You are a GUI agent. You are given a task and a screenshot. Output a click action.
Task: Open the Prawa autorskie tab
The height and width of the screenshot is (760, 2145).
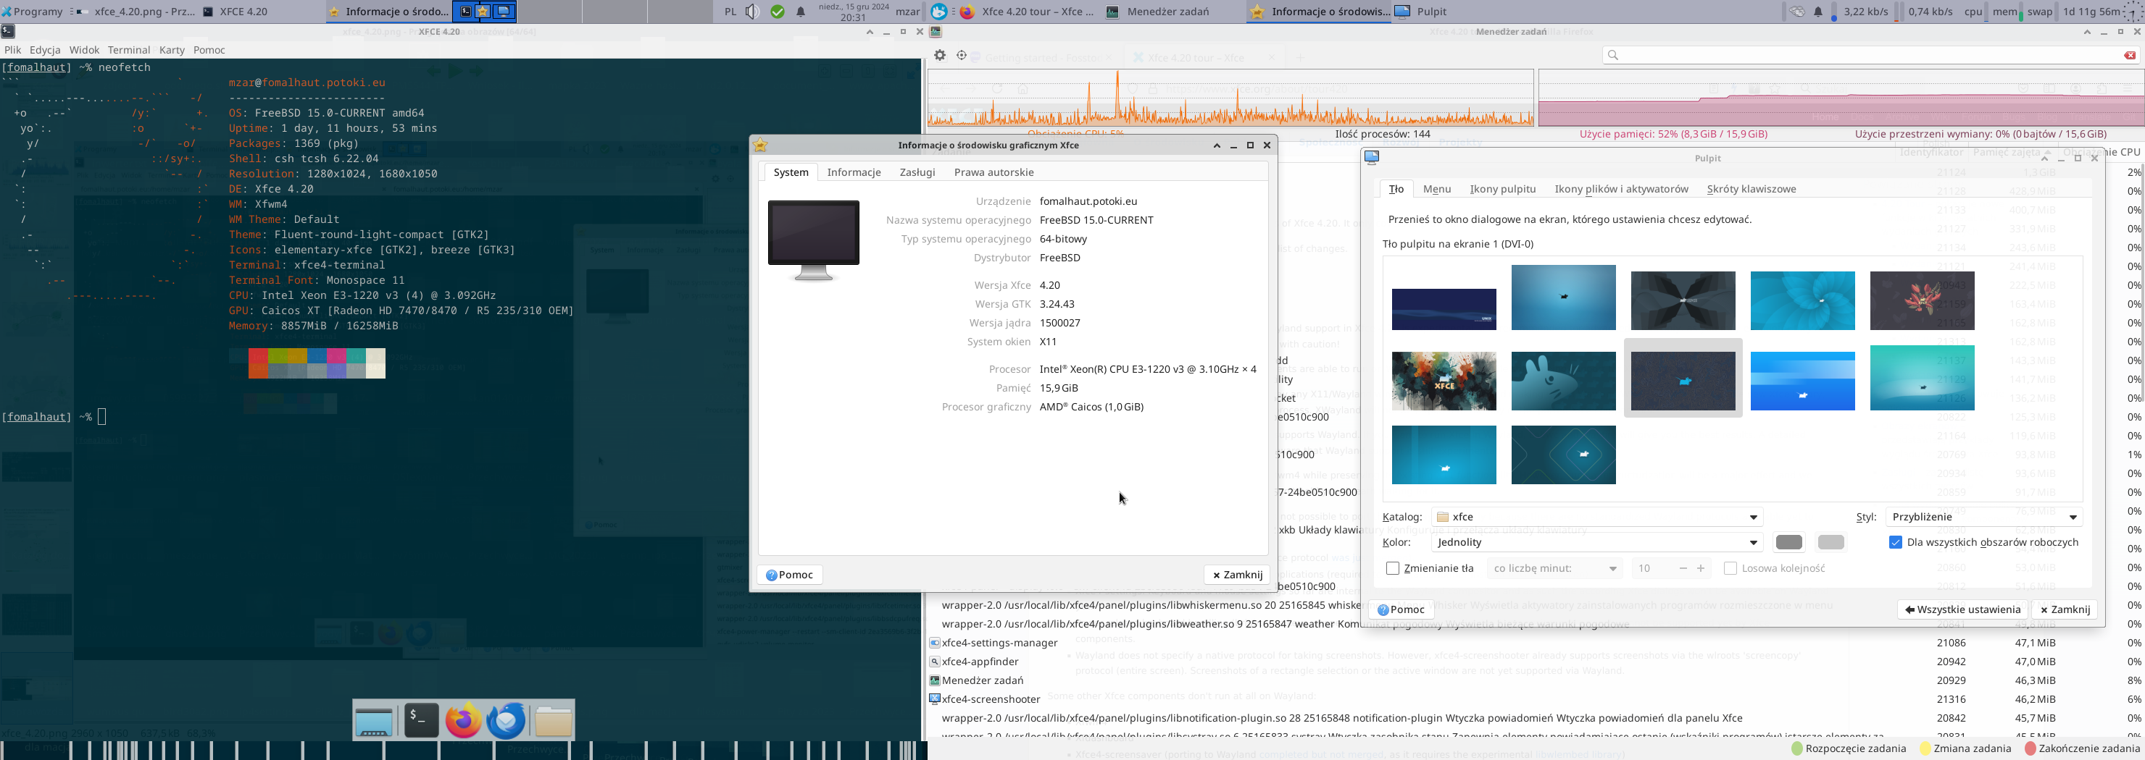pyautogui.click(x=994, y=172)
